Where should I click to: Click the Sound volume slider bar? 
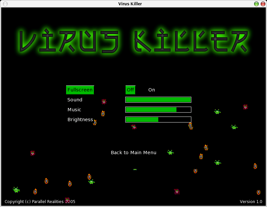coord(158,100)
